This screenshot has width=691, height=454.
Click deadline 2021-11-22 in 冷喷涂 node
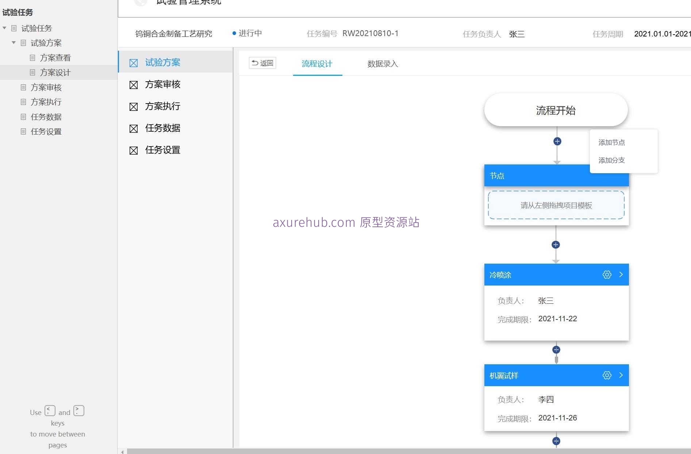(x=557, y=319)
